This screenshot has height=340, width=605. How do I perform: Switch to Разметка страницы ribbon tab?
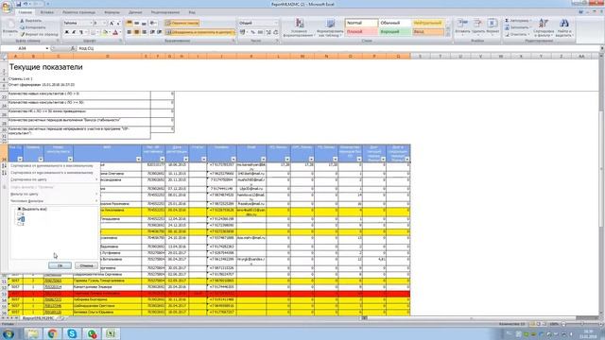tap(78, 12)
